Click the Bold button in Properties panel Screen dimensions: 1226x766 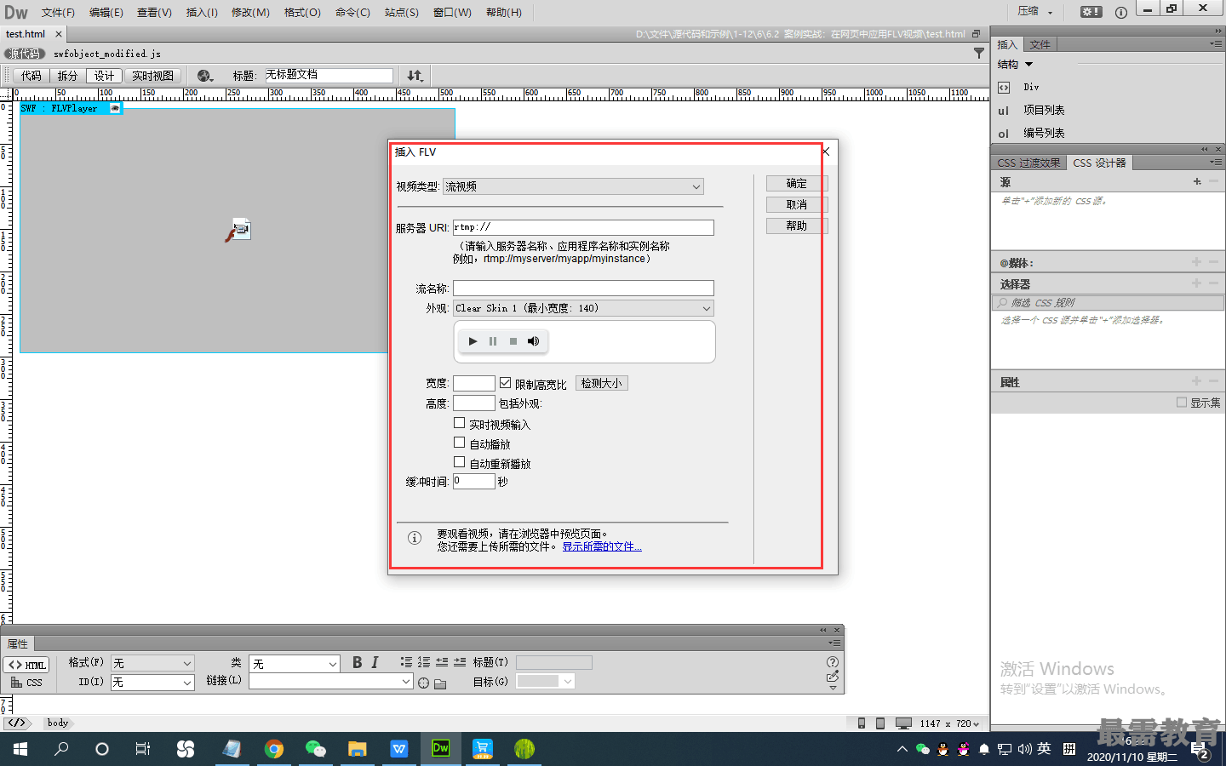tap(357, 662)
